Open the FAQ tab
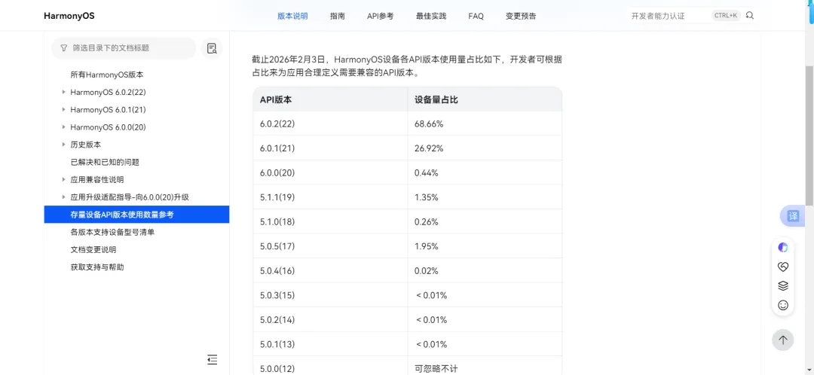Screen dimensions: 814x375 point(476,16)
